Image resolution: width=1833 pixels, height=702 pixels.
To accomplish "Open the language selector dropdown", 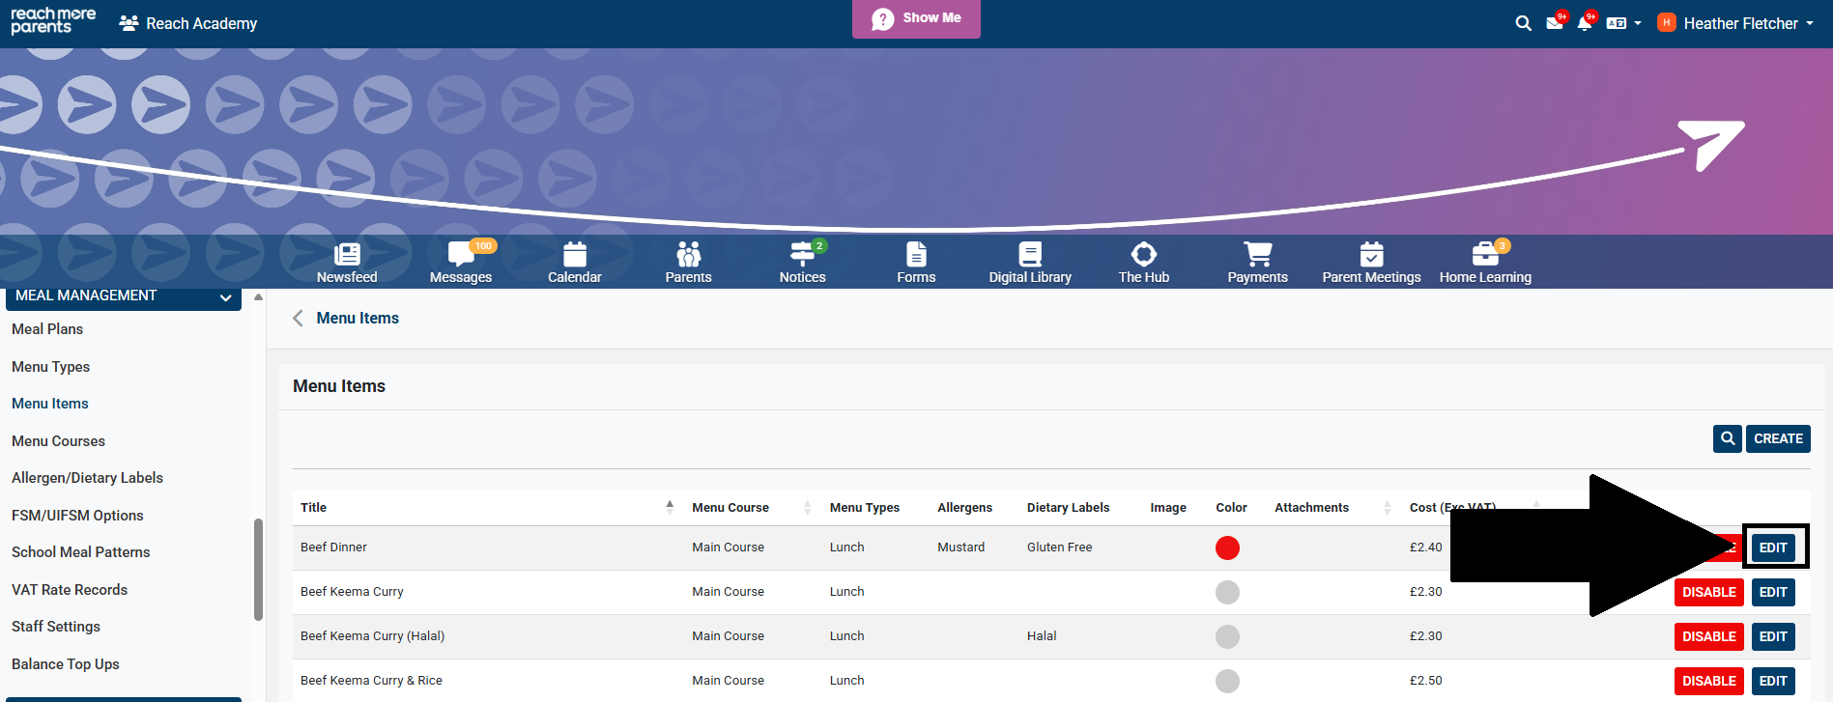I will [1623, 23].
